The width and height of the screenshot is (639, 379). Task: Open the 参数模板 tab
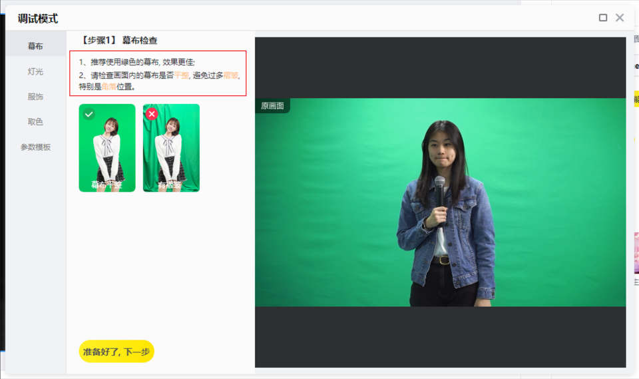point(35,147)
